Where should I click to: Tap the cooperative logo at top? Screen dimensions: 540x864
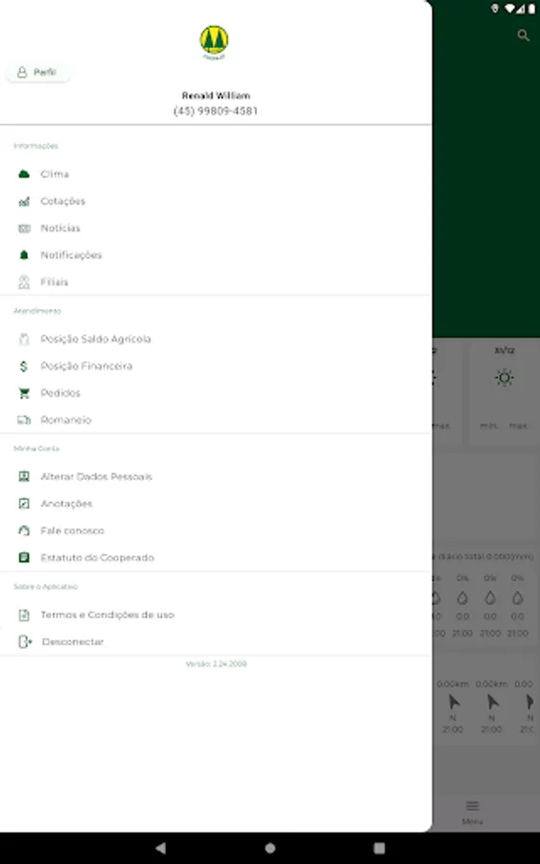(x=214, y=42)
